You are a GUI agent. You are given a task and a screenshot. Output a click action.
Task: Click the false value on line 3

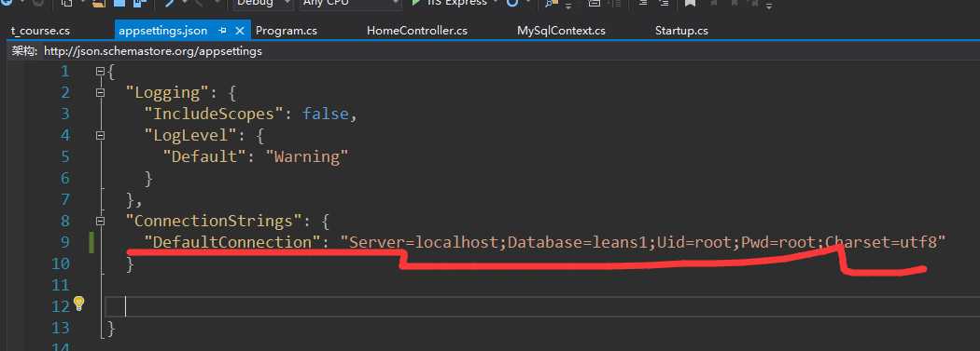click(x=326, y=115)
